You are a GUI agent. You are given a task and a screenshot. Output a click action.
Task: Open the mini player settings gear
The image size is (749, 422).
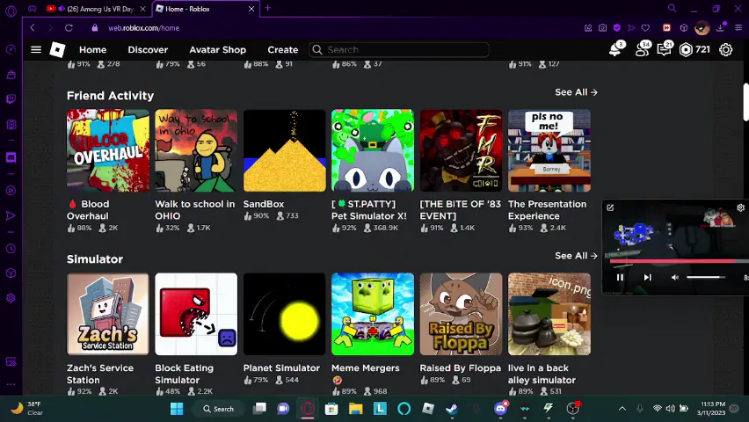point(740,207)
